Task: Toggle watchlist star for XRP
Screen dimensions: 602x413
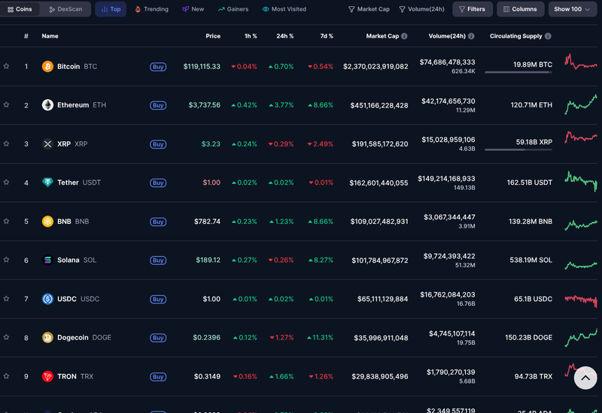Action: point(7,143)
